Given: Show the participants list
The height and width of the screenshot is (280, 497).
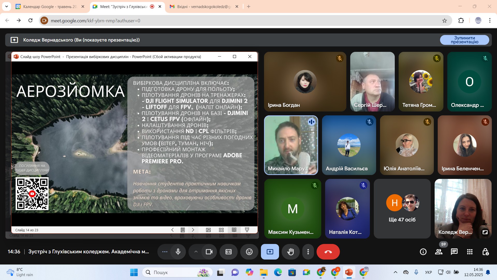Looking at the screenshot, I should click(x=439, y=252).
